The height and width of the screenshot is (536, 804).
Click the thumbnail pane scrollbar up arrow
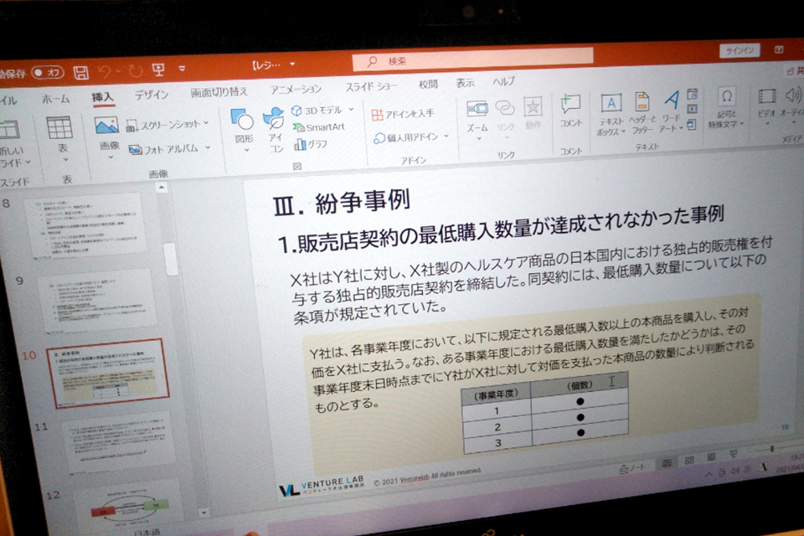coord(162,188)
